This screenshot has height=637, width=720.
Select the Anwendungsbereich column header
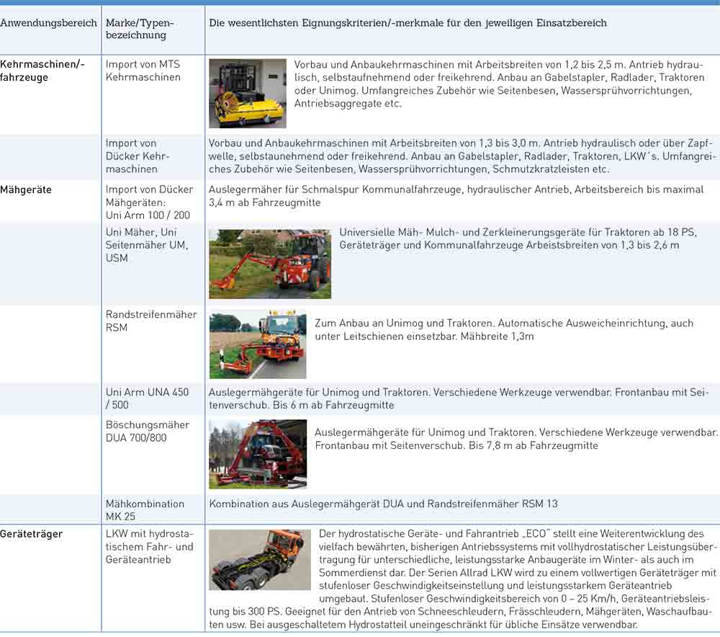(49, 23)
